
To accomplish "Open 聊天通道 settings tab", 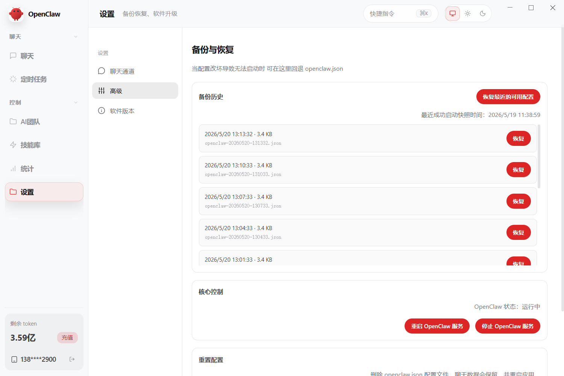I will coord(135,71).
